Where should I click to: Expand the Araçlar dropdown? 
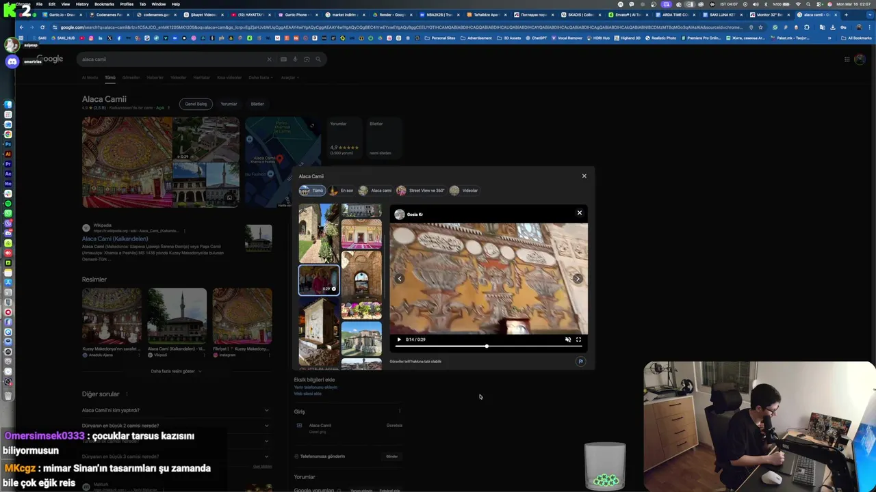(289, 77)
